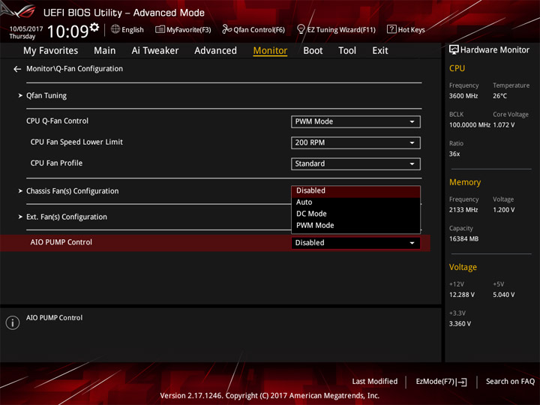Click the 5.040 V reading
Viewport: 540px width, 405px height.
click(x=504, y=295)
